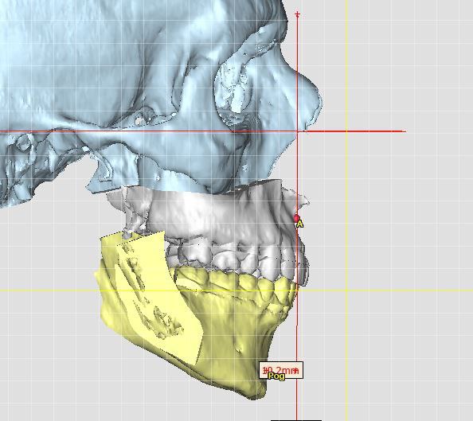Select the red A-point landmark sphere
473x421 pixels.
(297, 218)
